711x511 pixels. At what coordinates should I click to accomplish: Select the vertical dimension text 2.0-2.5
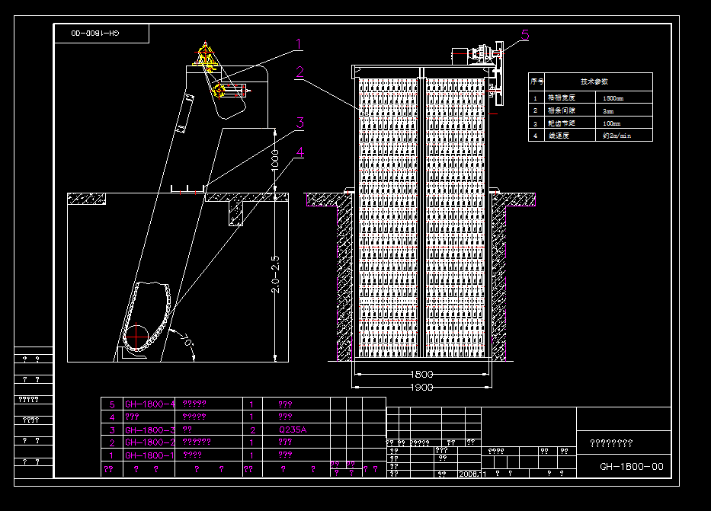point(275,274)
